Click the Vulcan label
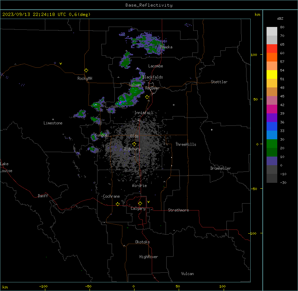 point(187,274)
